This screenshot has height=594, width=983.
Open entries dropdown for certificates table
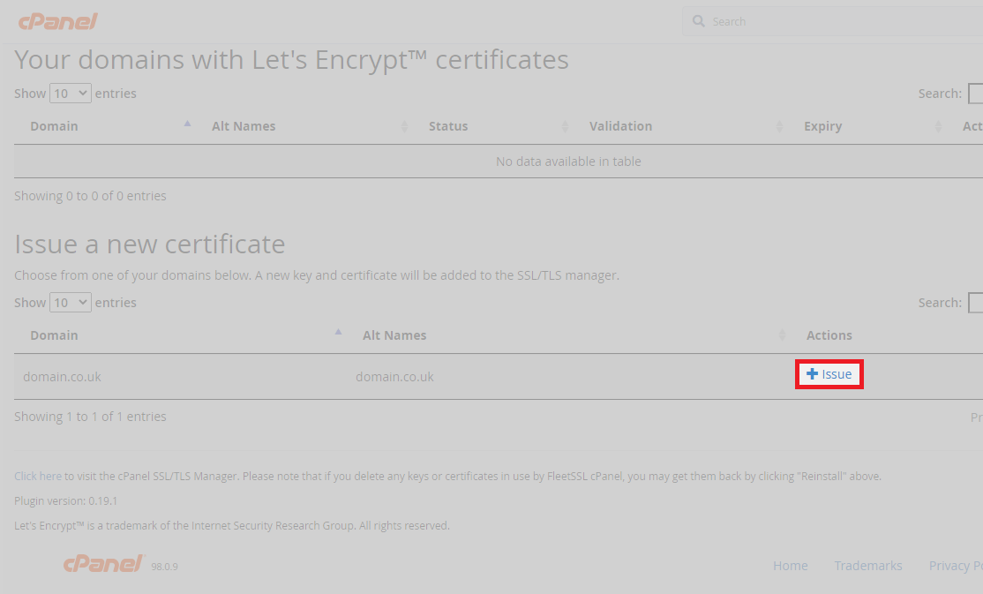tap(71, 93)
